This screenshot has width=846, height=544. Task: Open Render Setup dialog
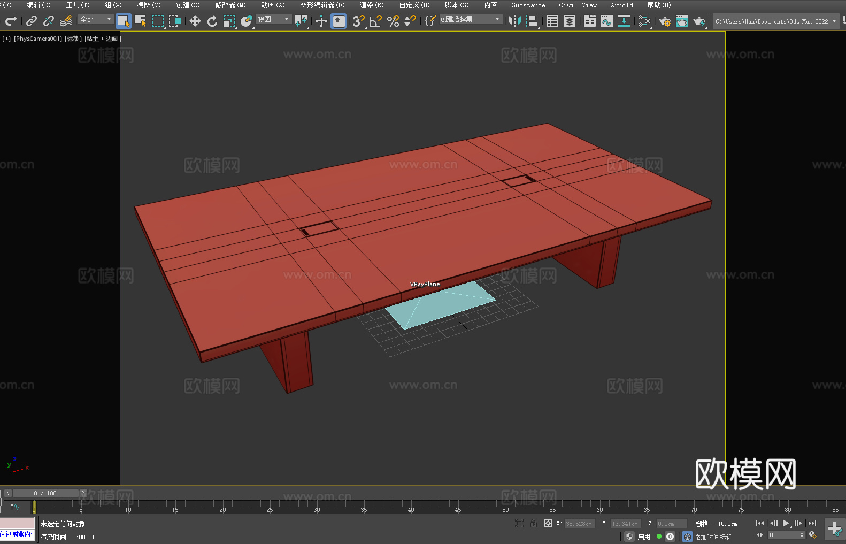tap(665, 21)
